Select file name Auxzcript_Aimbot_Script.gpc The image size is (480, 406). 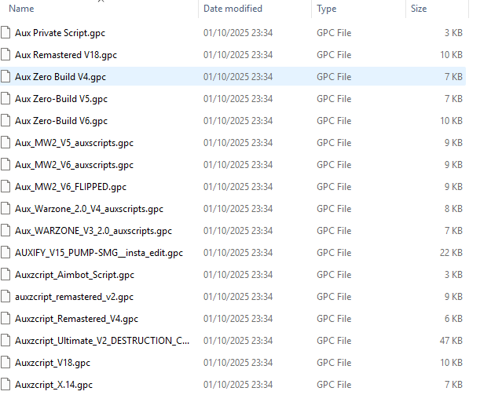click(75, 275)
